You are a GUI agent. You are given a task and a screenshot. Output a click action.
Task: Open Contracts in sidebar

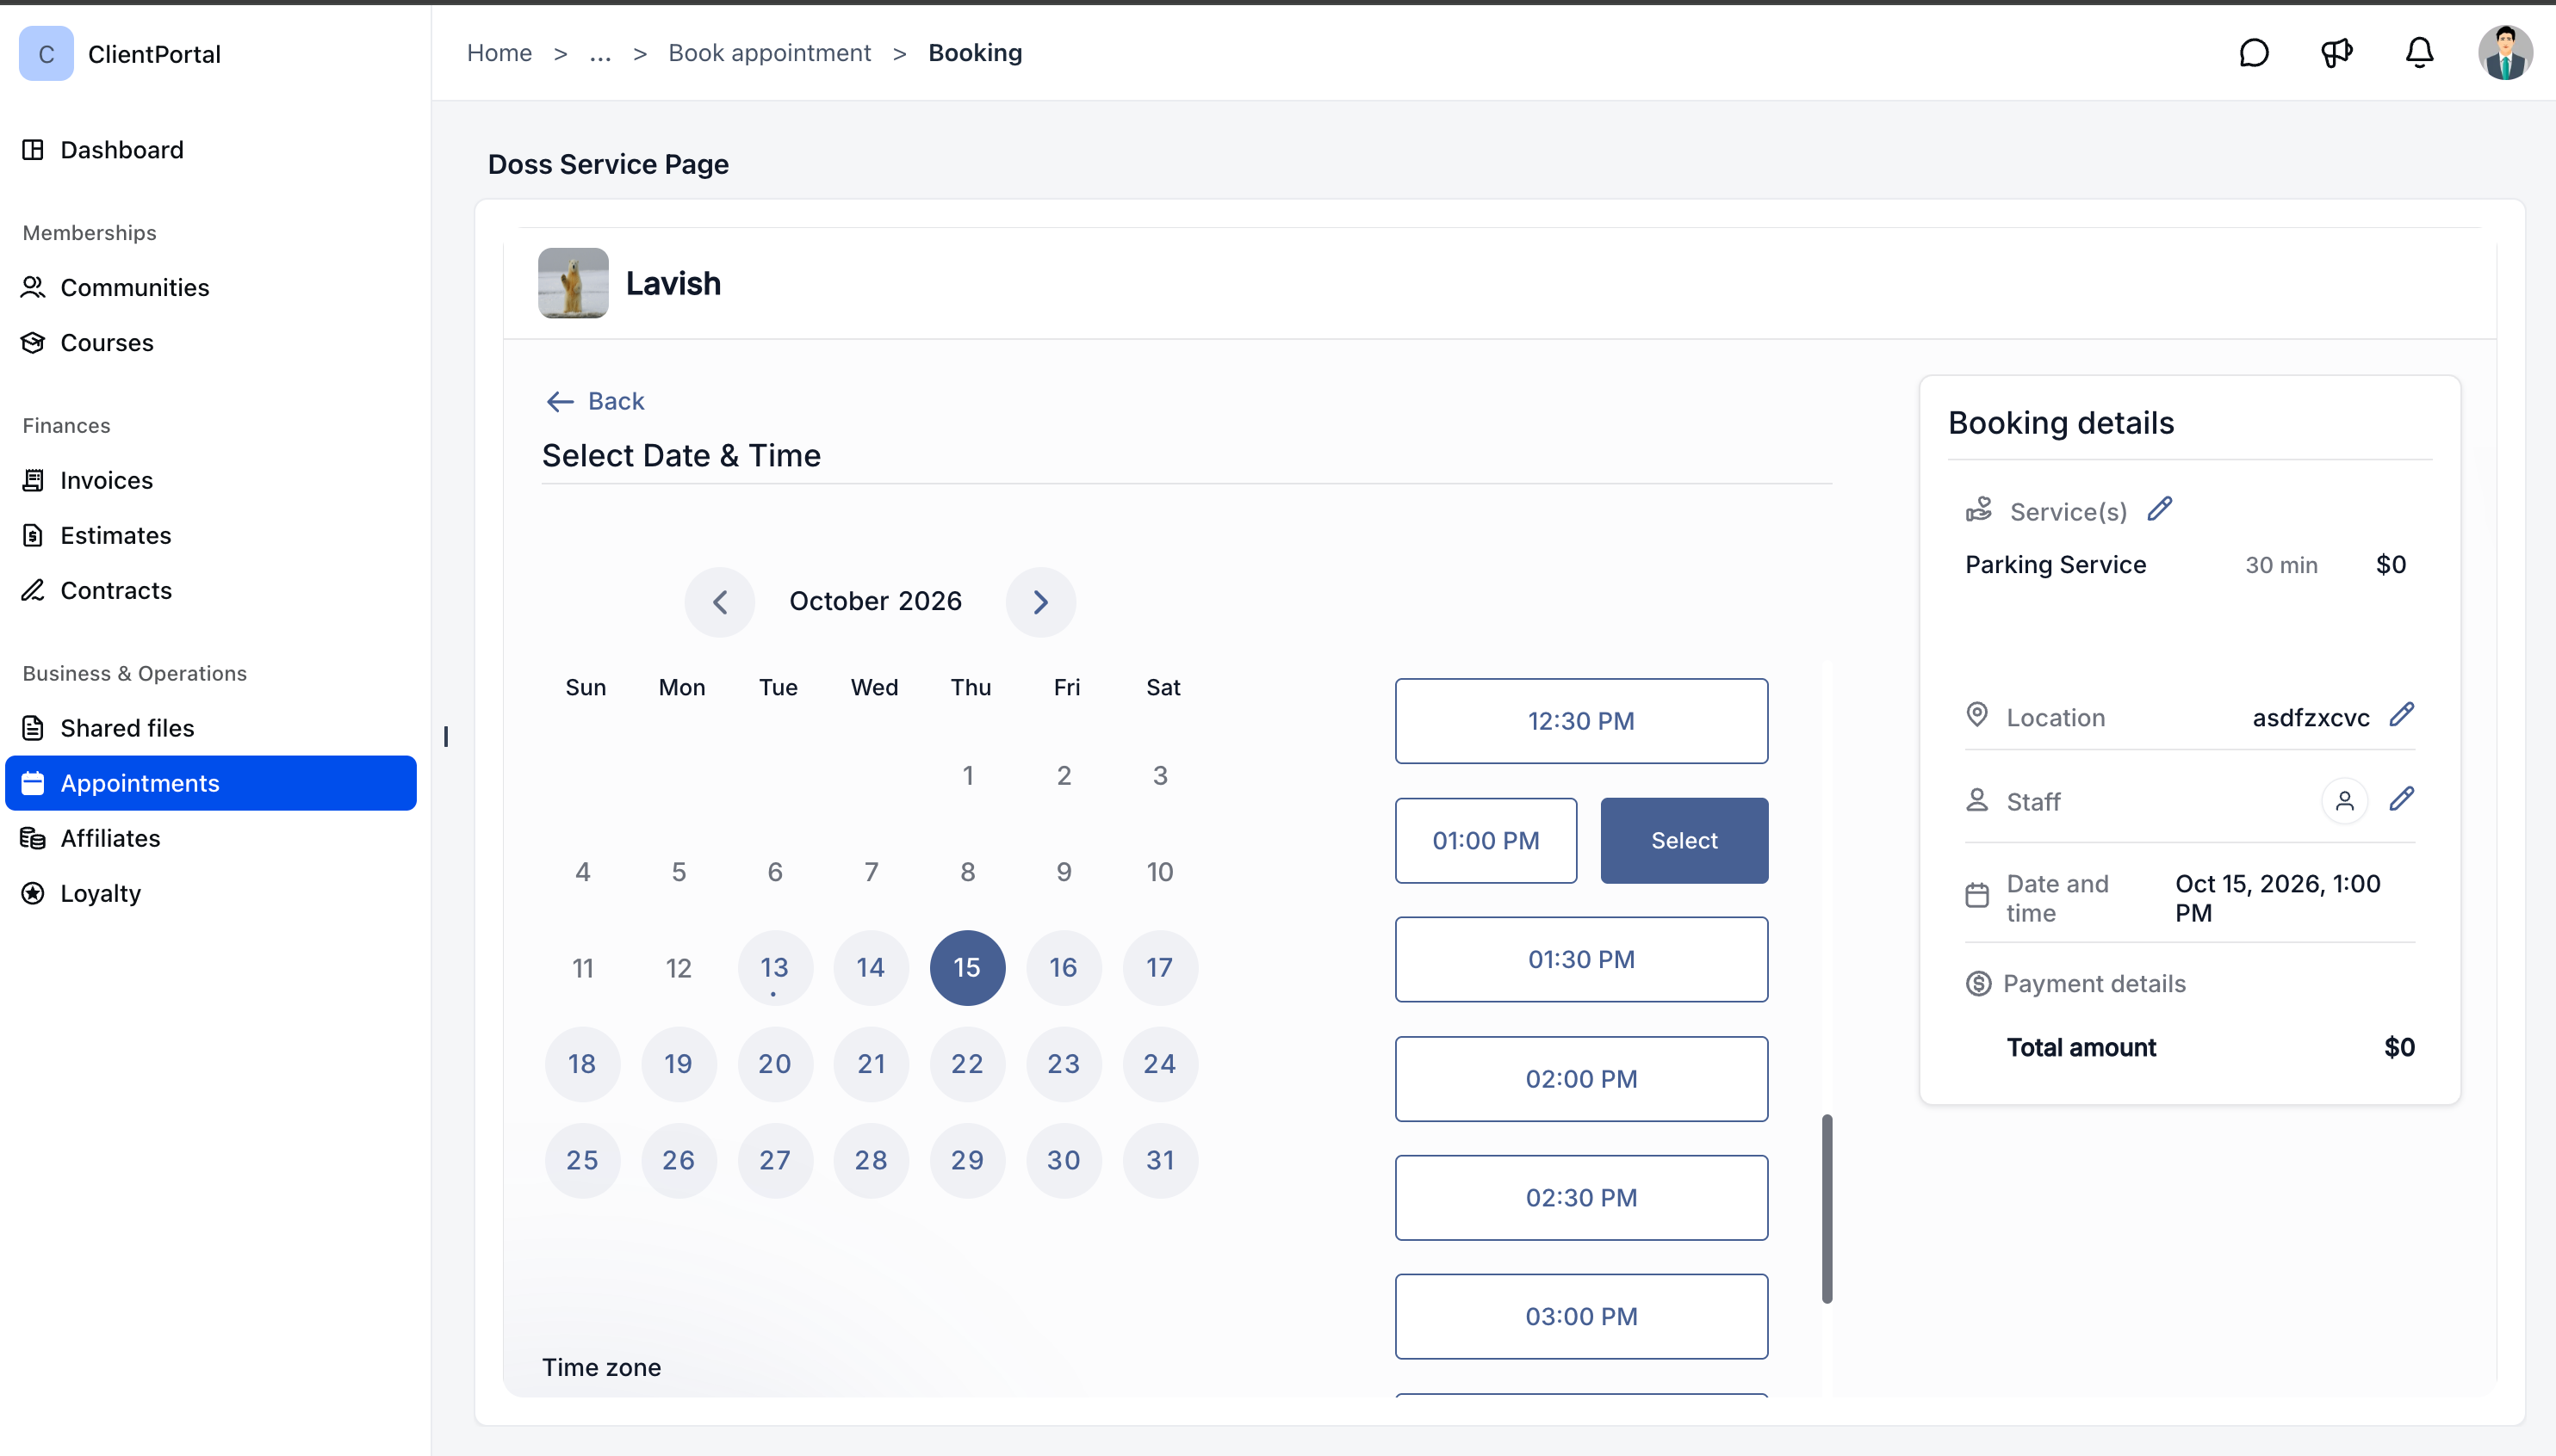[x=211, y=591]
